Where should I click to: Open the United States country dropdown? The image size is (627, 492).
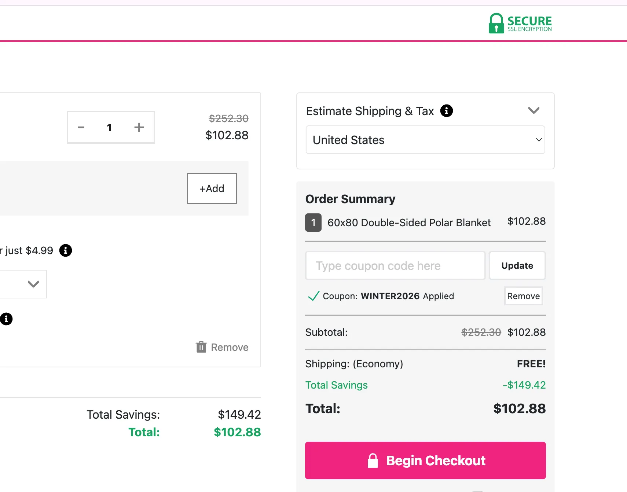pos(425,140)
